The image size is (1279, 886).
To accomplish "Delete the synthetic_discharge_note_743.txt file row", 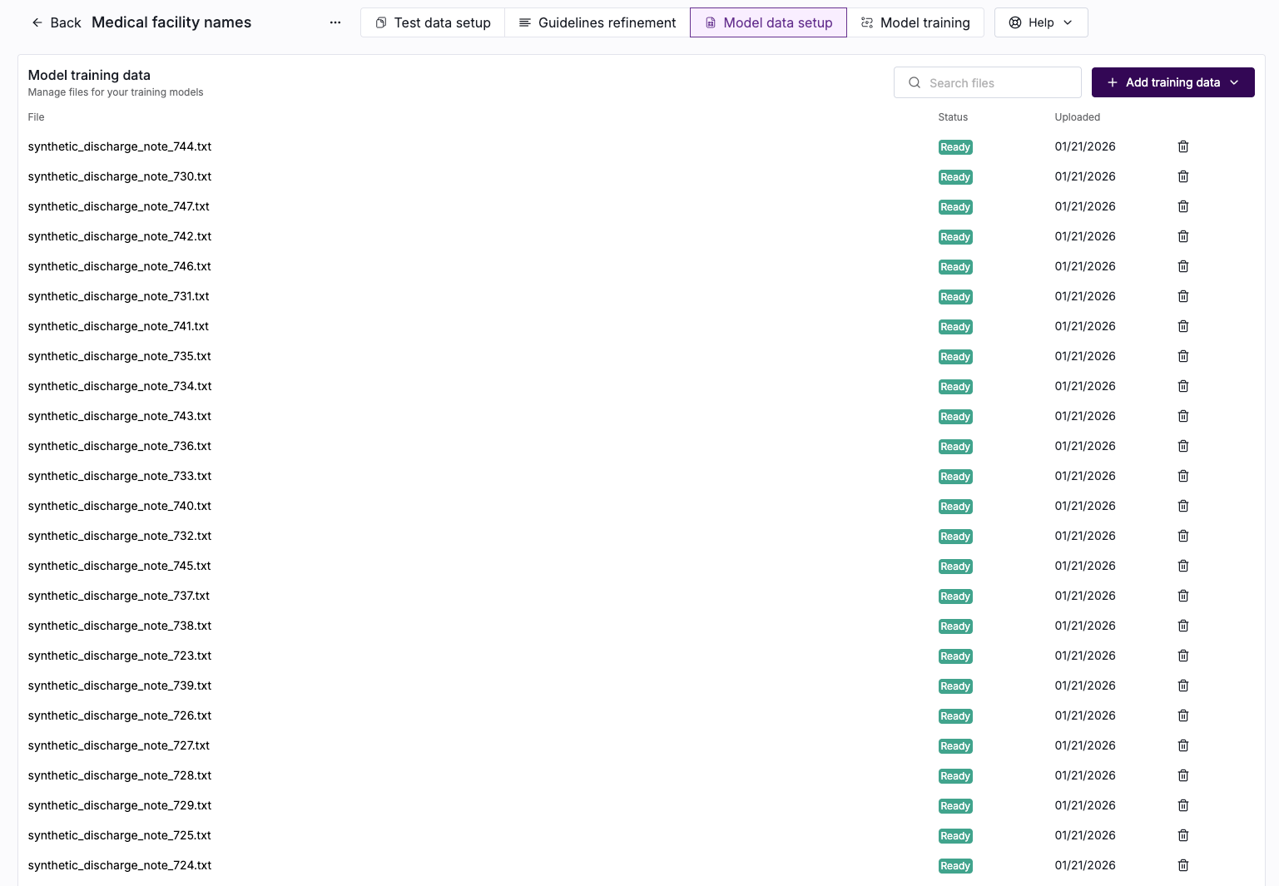I will point(1182,416).
